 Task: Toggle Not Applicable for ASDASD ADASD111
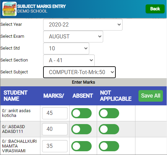coord(109,129)
